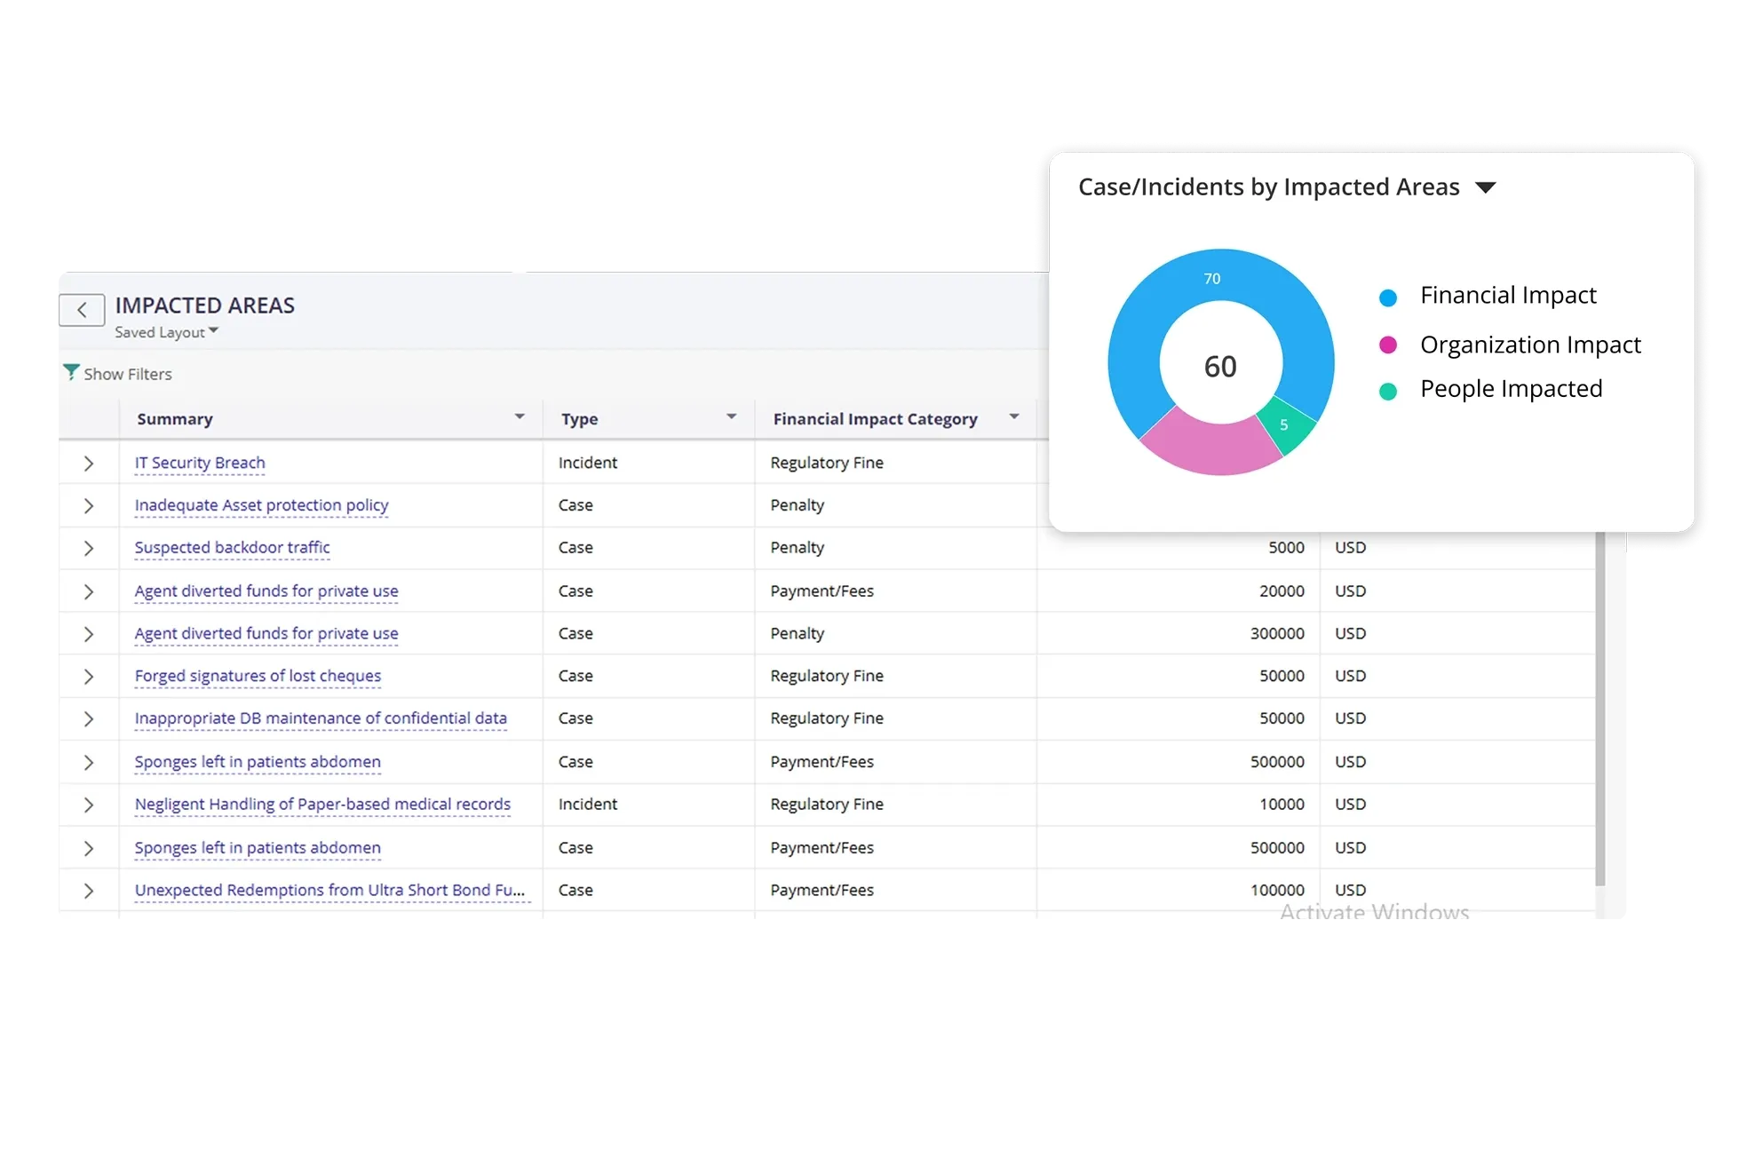Expand the Inappropriate DB maintenance row chevron
1754x1166 pixels.
coord(89,719)
